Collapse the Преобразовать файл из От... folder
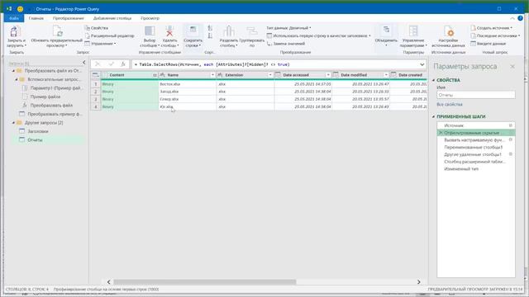The width and height of the screenshot is (529, 297). pos(13,71)
